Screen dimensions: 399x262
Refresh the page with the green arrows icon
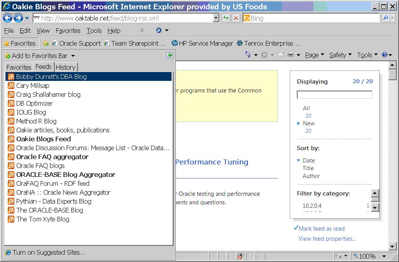point(226,18)
